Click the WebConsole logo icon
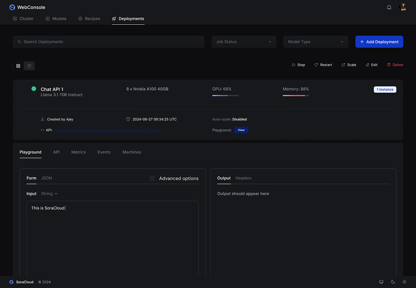 coord(12,7)
